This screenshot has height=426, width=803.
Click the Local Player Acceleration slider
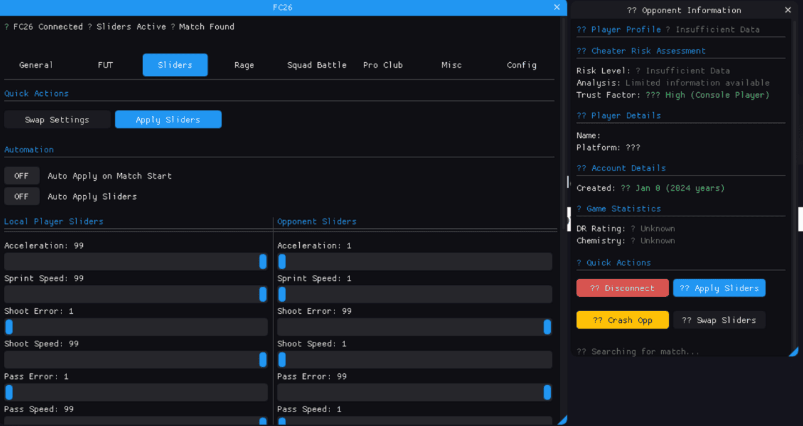click(x=136, y=262)
